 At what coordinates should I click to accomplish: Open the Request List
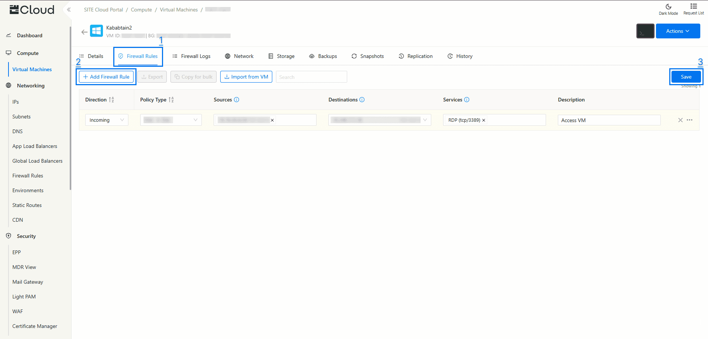[693, 9]
